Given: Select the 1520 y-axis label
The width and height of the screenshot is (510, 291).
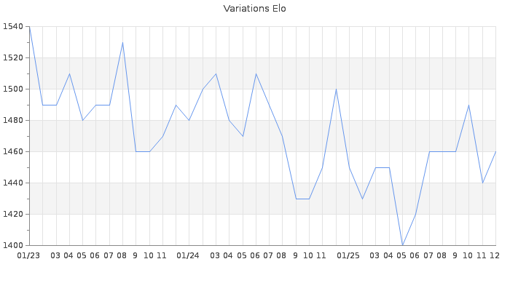Looking at the screenshot, I should (x=13, y=58).
